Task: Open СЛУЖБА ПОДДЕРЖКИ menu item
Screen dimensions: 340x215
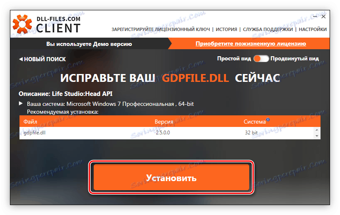Action: 268,29
